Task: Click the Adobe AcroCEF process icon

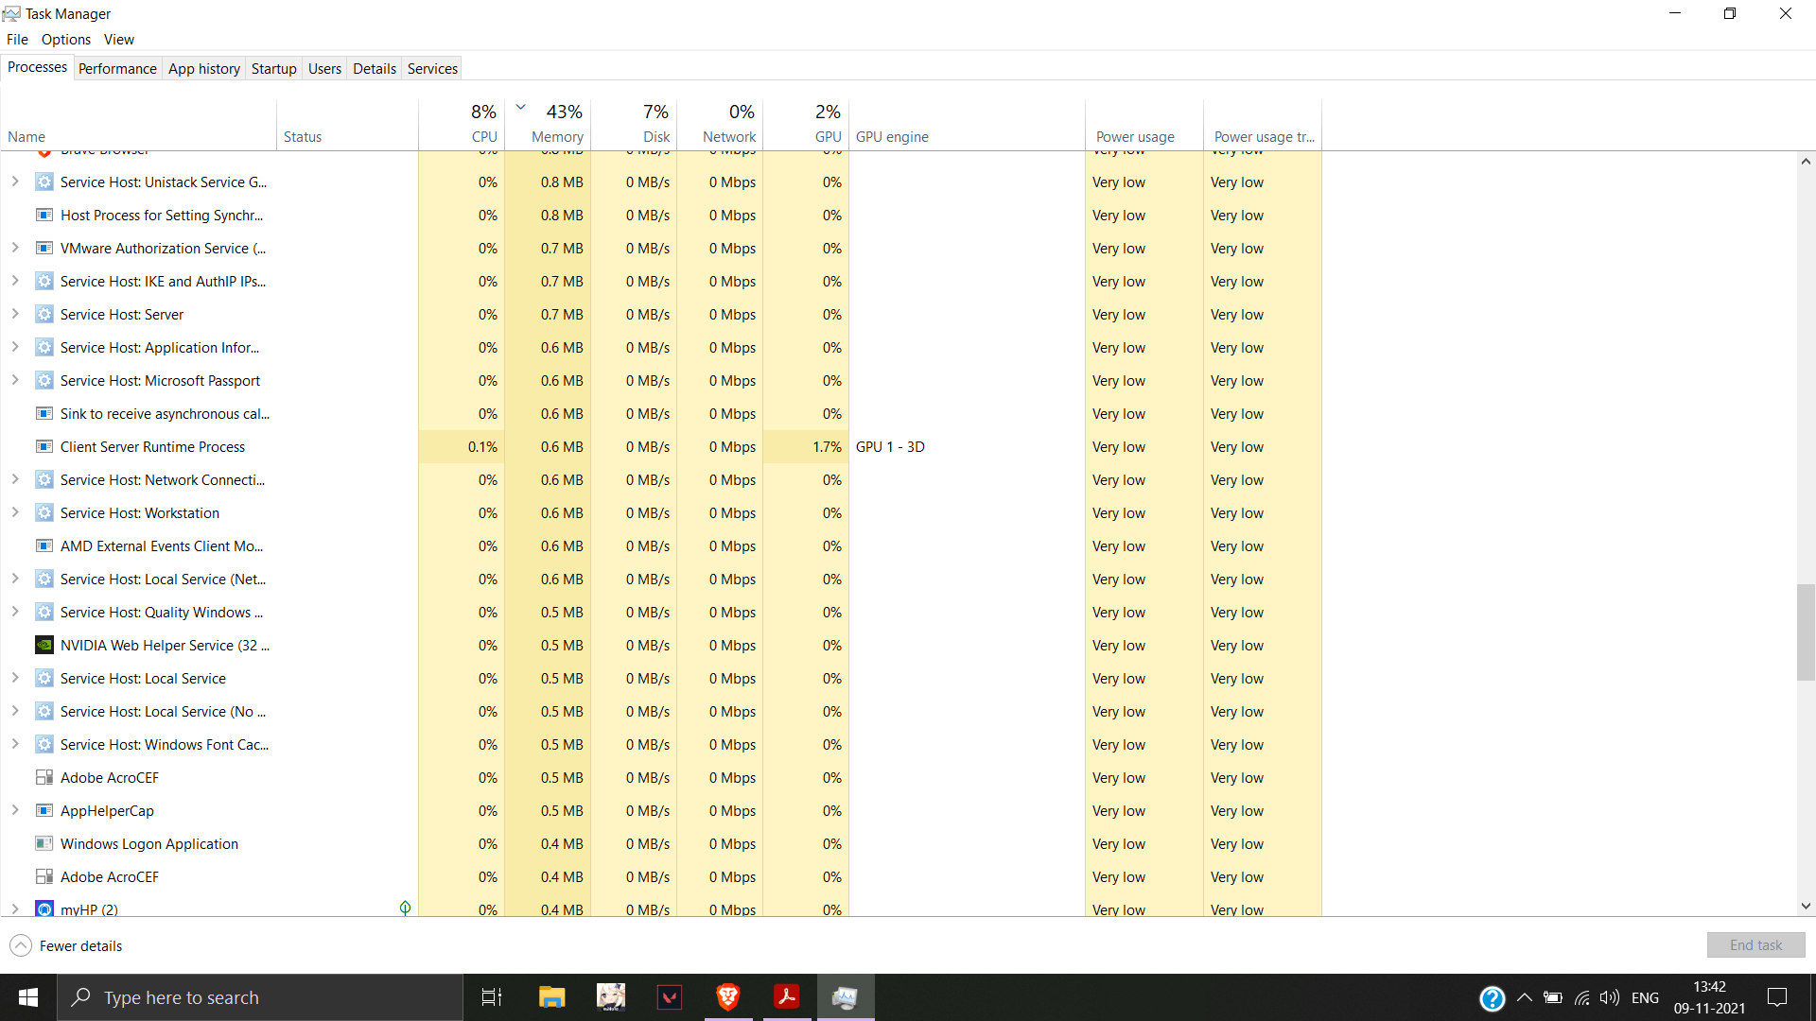Action: pyautogui.click(x=44, y=777)
